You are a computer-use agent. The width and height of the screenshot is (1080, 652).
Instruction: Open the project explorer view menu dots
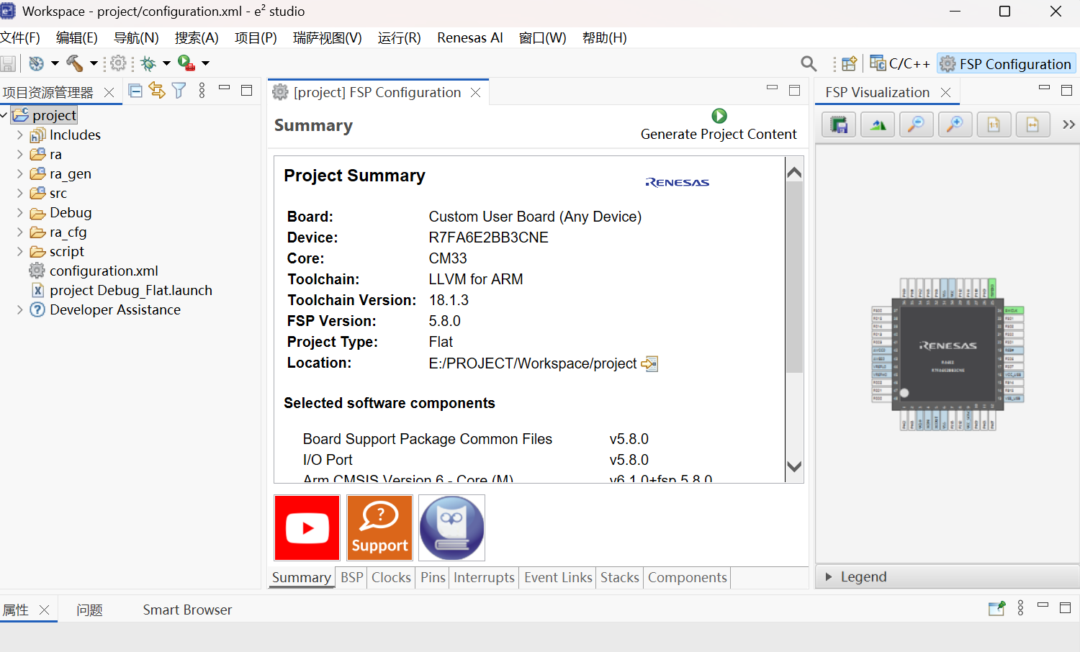(202, 90)
